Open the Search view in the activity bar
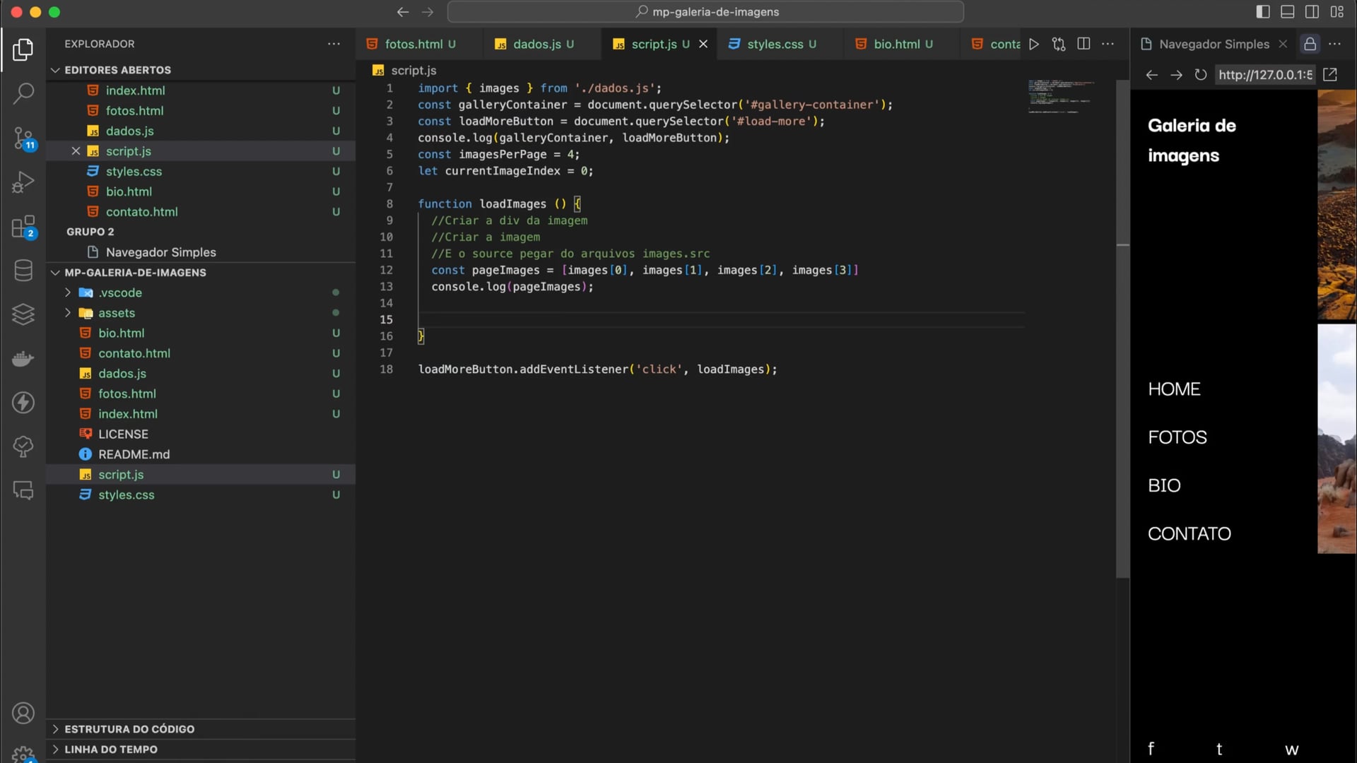The height and width of the screenshot is (763, 1357). pyautogui.click(x=23, y=93)
